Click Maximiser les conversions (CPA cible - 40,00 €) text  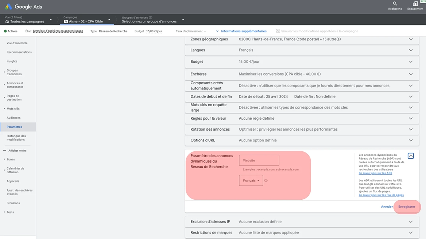pyautogui.click(x=279, y=74)
